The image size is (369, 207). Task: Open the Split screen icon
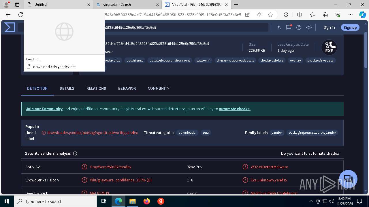point(300,15)
